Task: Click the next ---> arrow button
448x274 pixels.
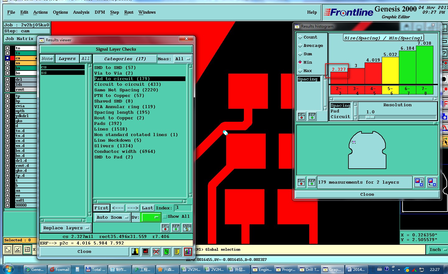Action: click(x=133, y=208)
